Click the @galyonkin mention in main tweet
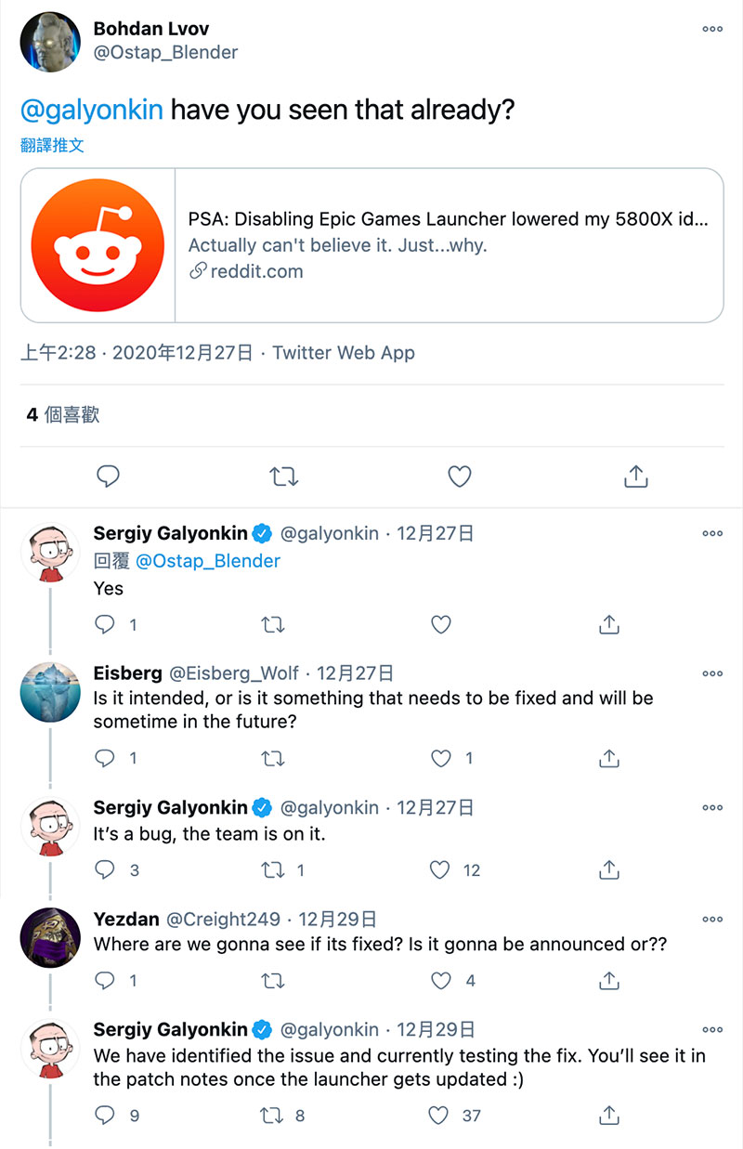 point(92,111)
